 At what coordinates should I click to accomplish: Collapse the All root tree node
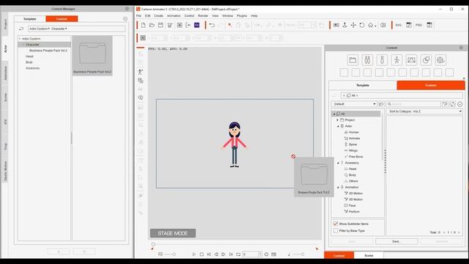pos(334,114)
